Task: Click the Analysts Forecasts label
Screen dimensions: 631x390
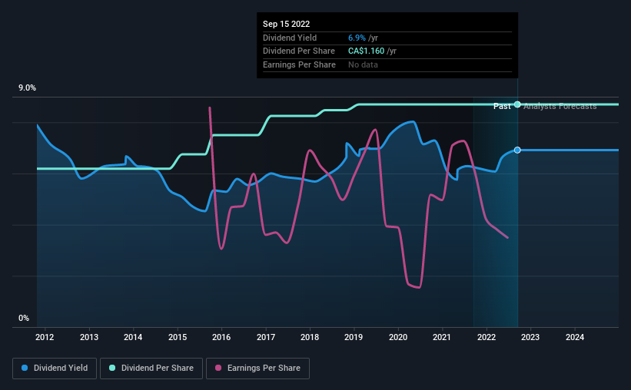Action: click(560, 106)
